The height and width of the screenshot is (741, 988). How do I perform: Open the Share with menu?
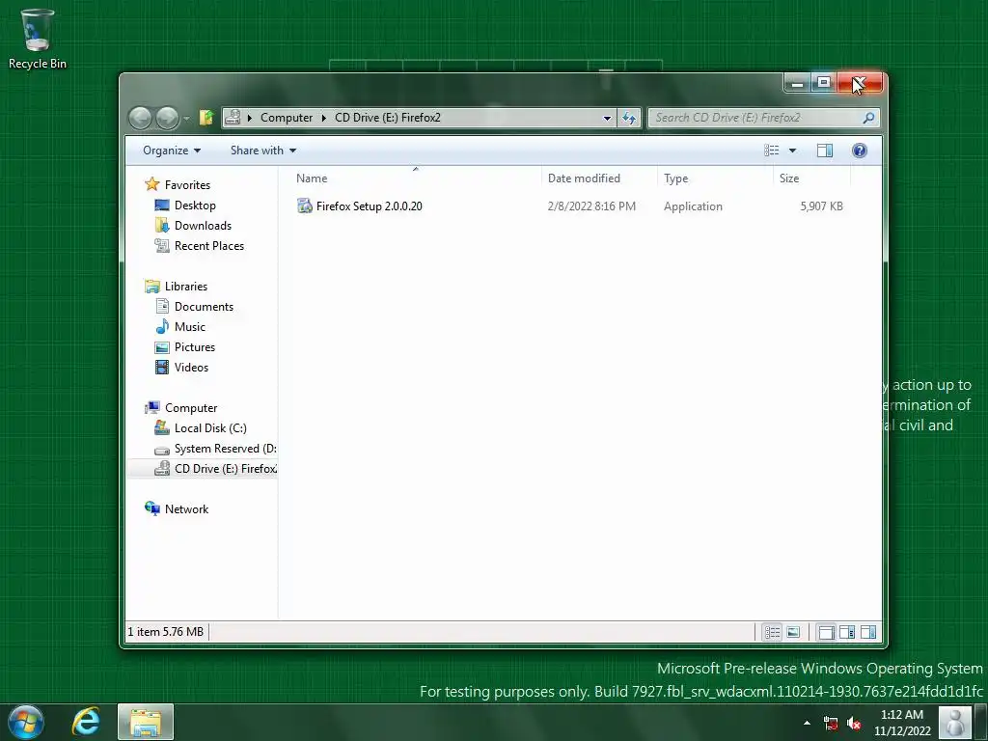[x=263, y=151]
